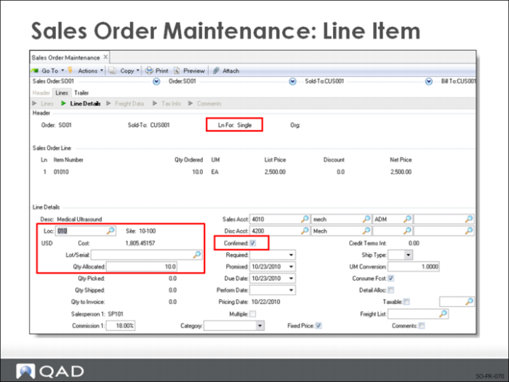509x382 pixels.
Task: Click the UM Conversion input field
Action: 414,267
